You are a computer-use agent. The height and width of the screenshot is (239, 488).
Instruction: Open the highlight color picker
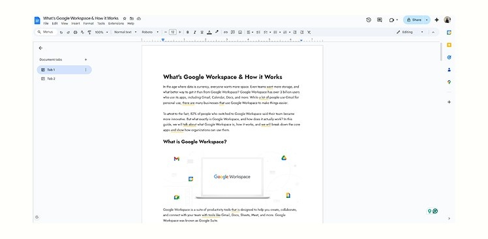tap(217, 32)
